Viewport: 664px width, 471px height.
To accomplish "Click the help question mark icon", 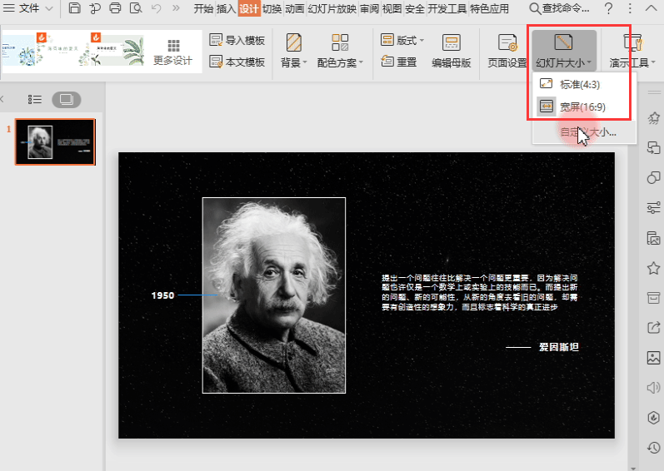I will (x=609, y=9).
